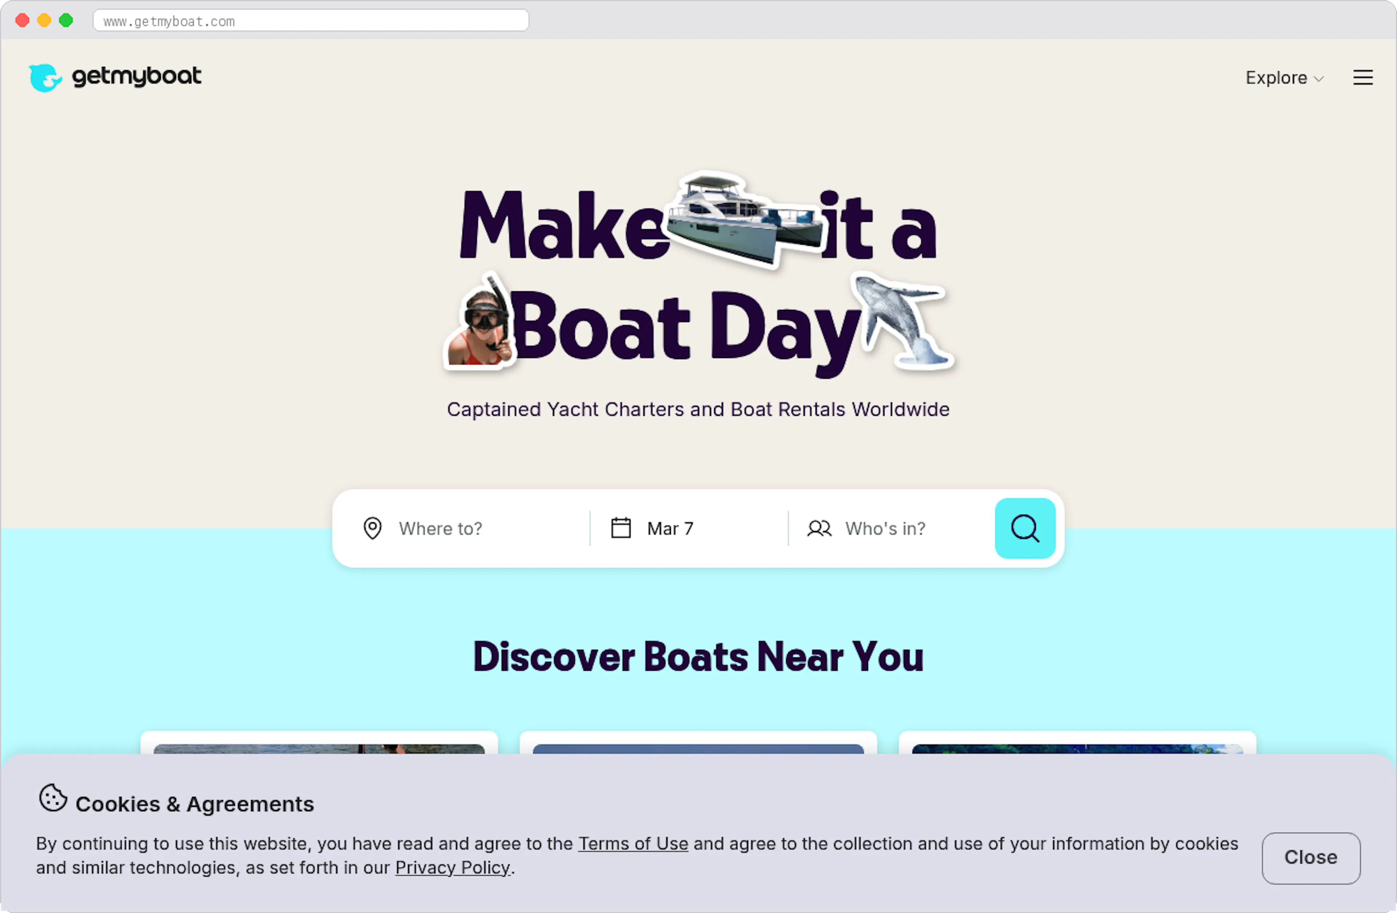Click the browser address bar showing getmyboat.com

click(311, 20)
